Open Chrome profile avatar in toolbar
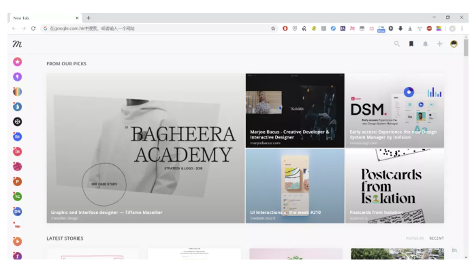Screen dimensions: 474x269 coord(452,29)
